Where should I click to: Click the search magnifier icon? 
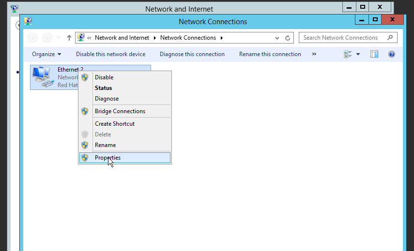click(x=390, y=38)
